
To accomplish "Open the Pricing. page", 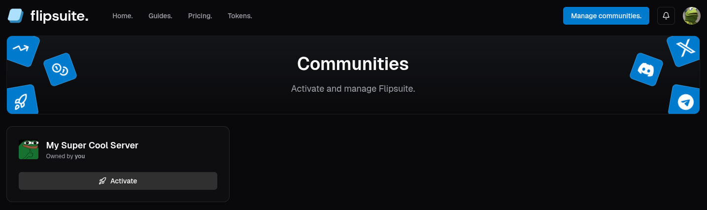I will [200, 16].
